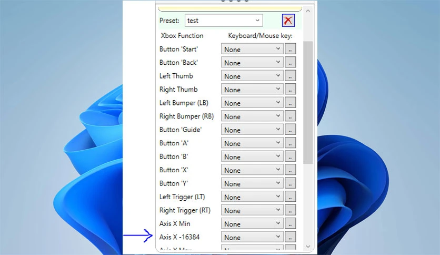
Task: Click the 'Keyboard/Mouse key:' column header
Action: [260, 36]
